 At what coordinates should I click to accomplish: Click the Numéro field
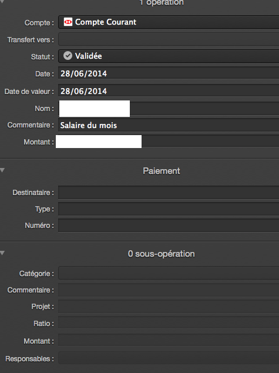[x=169, y=226]
